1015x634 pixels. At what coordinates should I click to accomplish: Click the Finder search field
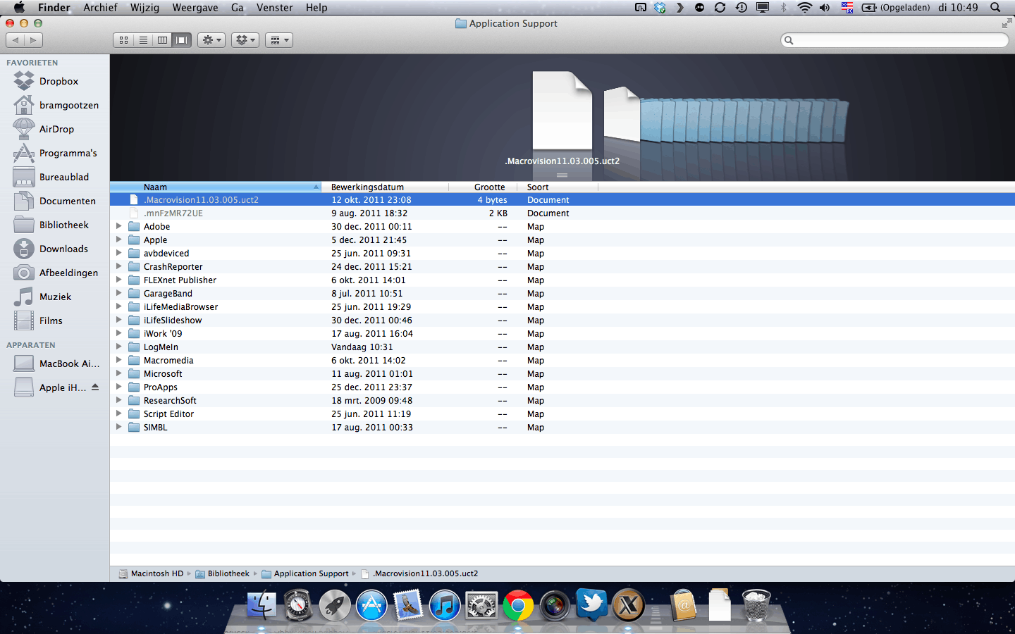click(x=894, y=40)
